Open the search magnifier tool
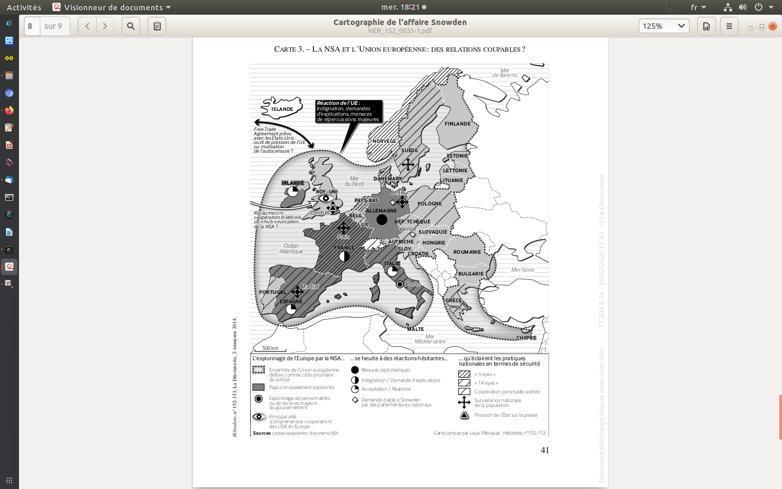Viewport: 782px width, 489px height. click(x=131, y=26)
